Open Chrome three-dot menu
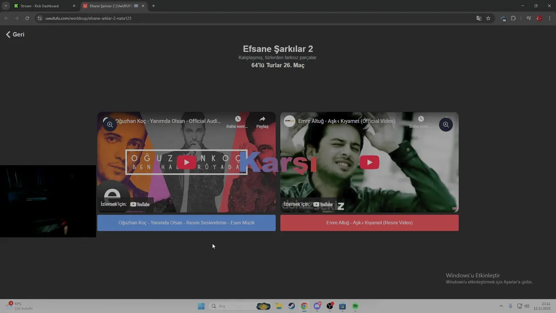 pyautogui.click(x=550, y=18)
